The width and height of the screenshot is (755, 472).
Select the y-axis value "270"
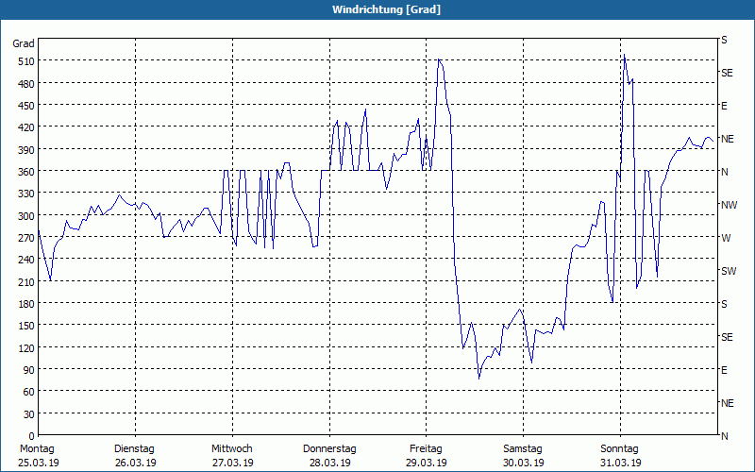coord(26,238)
